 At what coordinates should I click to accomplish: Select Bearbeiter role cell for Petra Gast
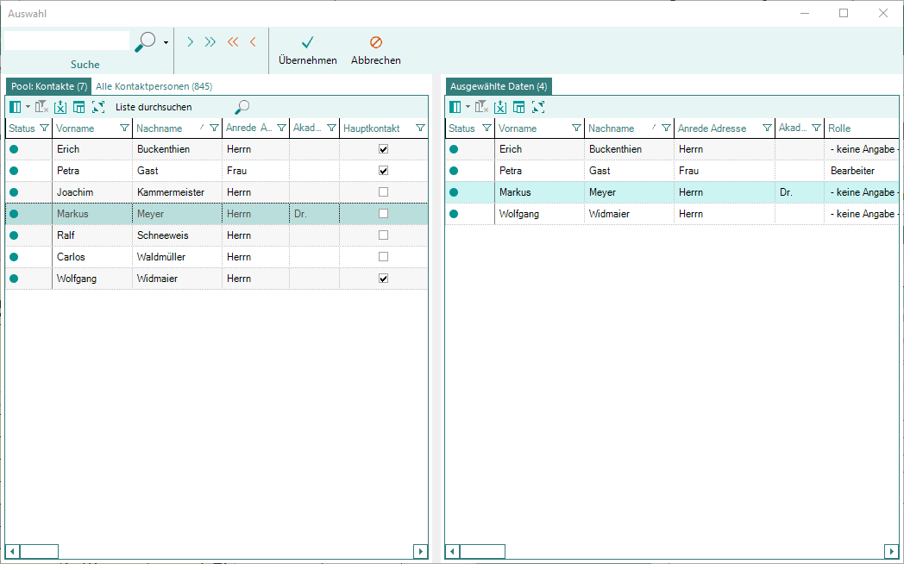point(853,171)
